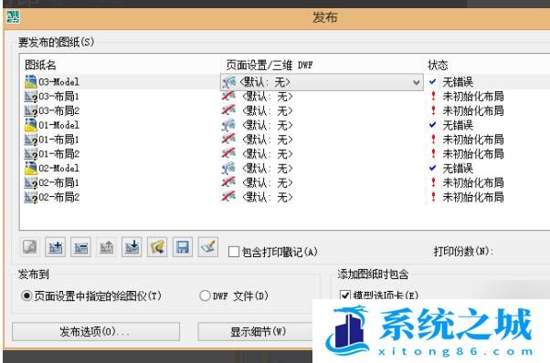550x363 pixels.
Task: Open 发布选项(O)... button
Action: coord(96,331)
